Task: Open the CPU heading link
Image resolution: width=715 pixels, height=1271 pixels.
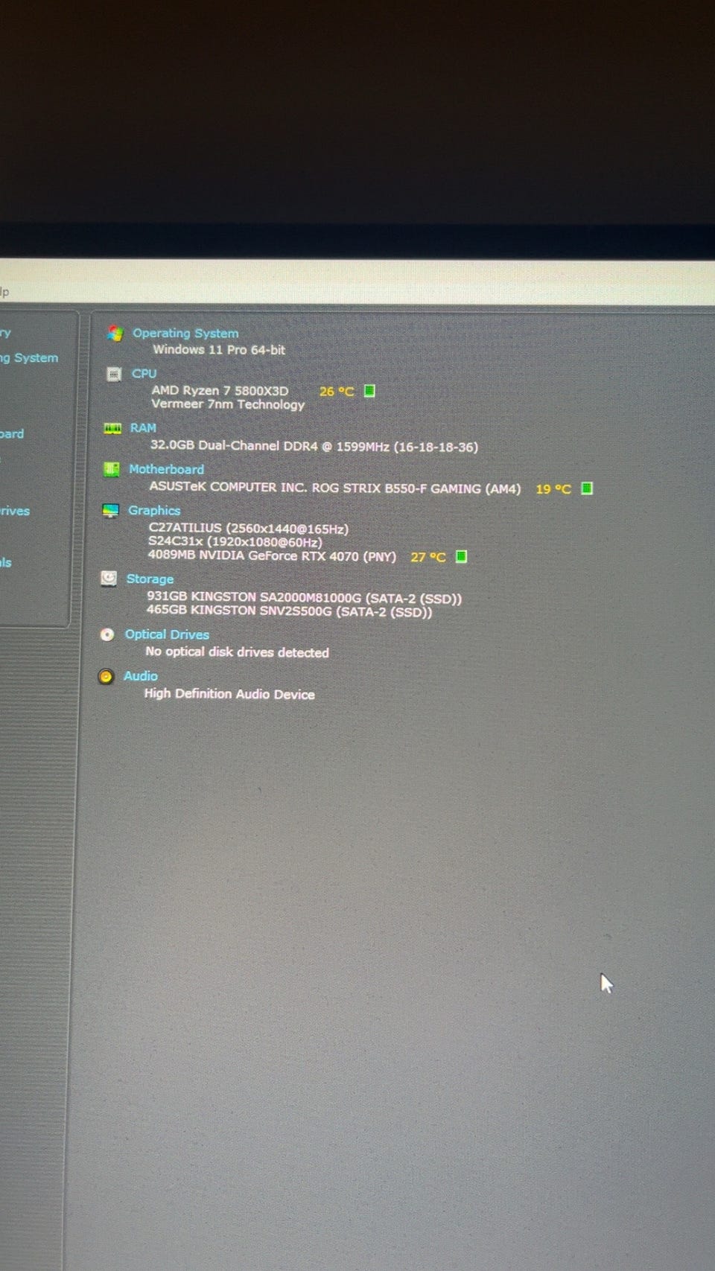Action: pyautogui.click(x=144, y=374)
